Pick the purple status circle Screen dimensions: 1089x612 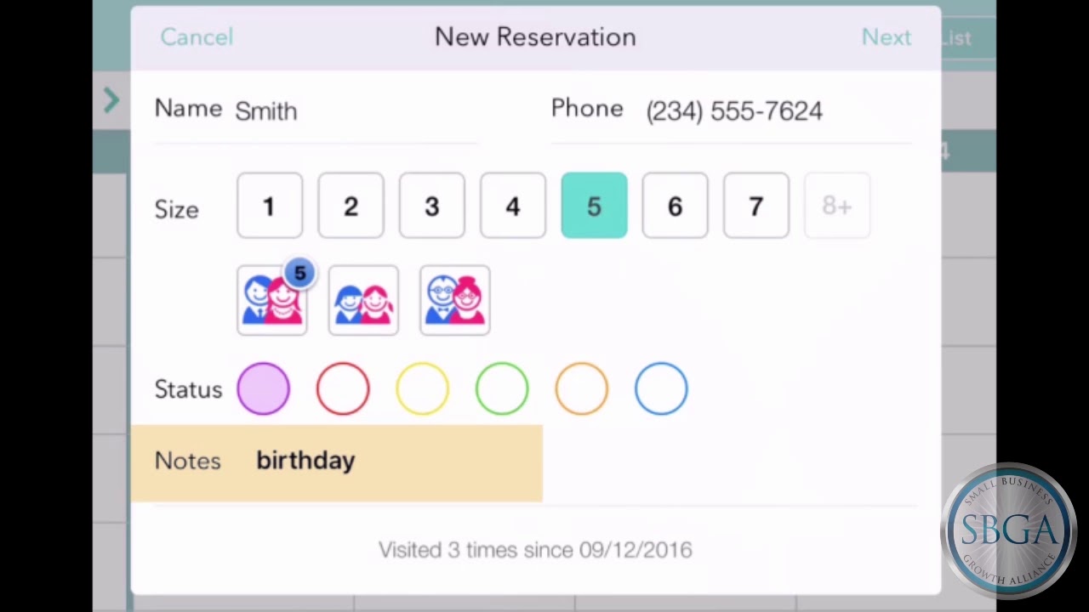tap(264, 389)
